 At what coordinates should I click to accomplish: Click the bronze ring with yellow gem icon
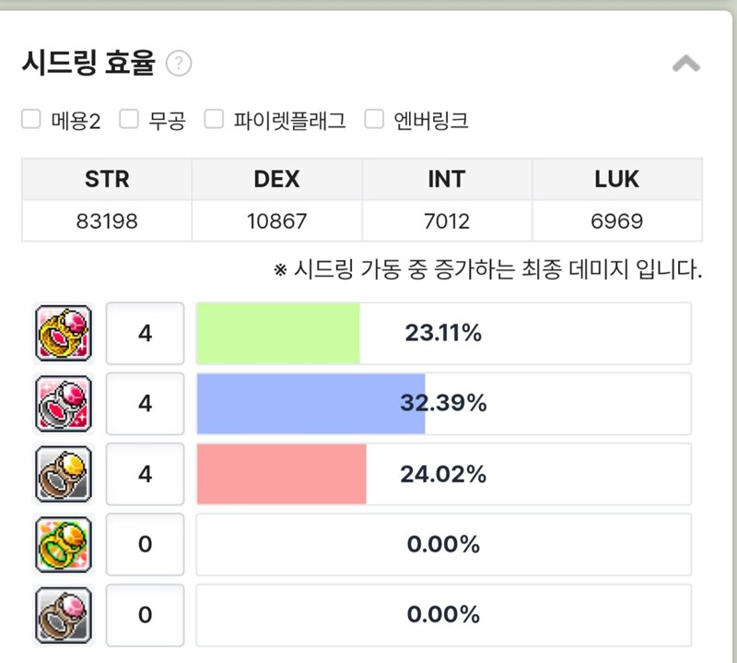coord(64,474)
